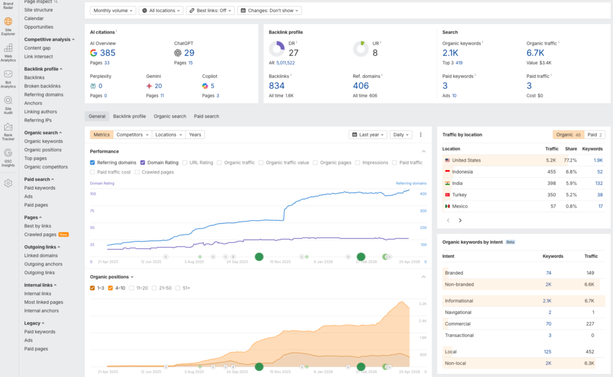Click the 2.1K organic keywords link
The width and height of the screenshot is (613, 377).
coord(450,53)
